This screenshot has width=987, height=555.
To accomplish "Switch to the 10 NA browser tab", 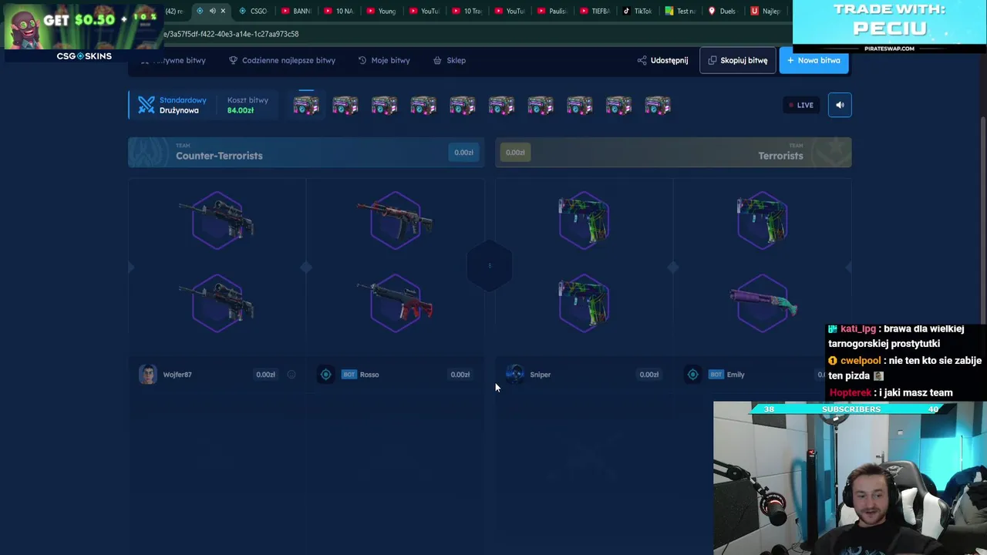I will (339, 11).
